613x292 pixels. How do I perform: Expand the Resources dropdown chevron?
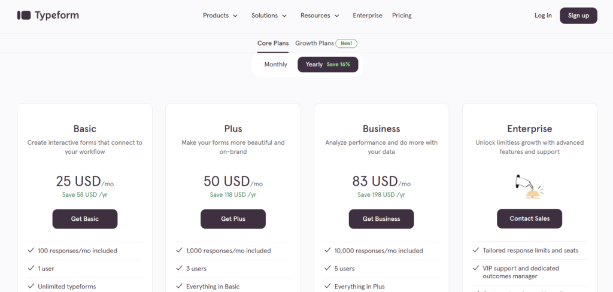pos(336,16)
